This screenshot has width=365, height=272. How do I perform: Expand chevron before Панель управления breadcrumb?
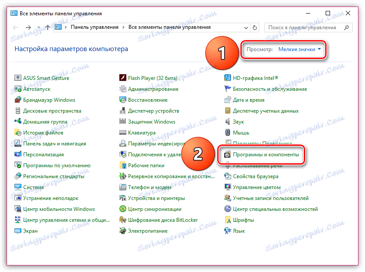tap(66, 28)
